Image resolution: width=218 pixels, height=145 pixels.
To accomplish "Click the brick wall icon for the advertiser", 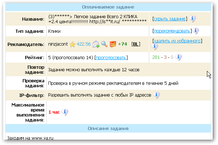I will [113, 44].
